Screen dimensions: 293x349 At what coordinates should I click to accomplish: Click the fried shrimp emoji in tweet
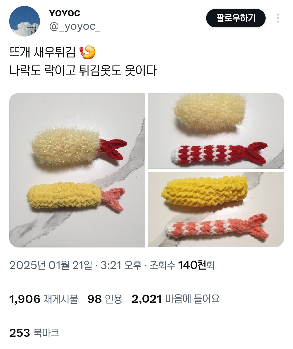coord(87,52)
